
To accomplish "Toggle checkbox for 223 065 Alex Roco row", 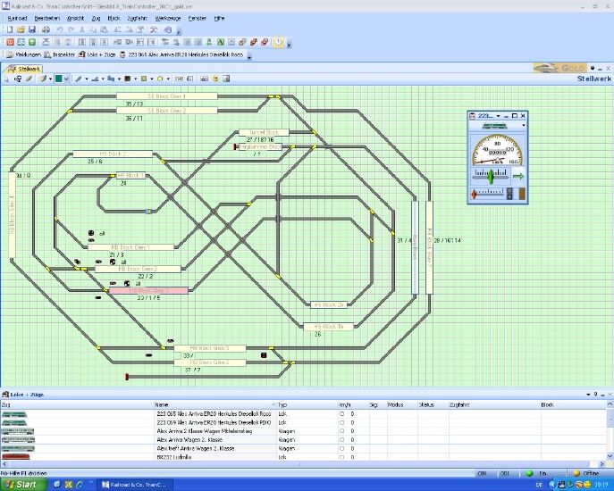I will click(341, 414).
